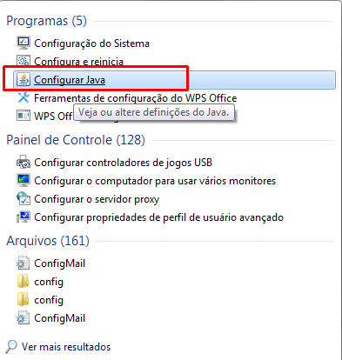342x360 pixels.
Task: Select Configurar Java text entry
Action: [70, 80]
